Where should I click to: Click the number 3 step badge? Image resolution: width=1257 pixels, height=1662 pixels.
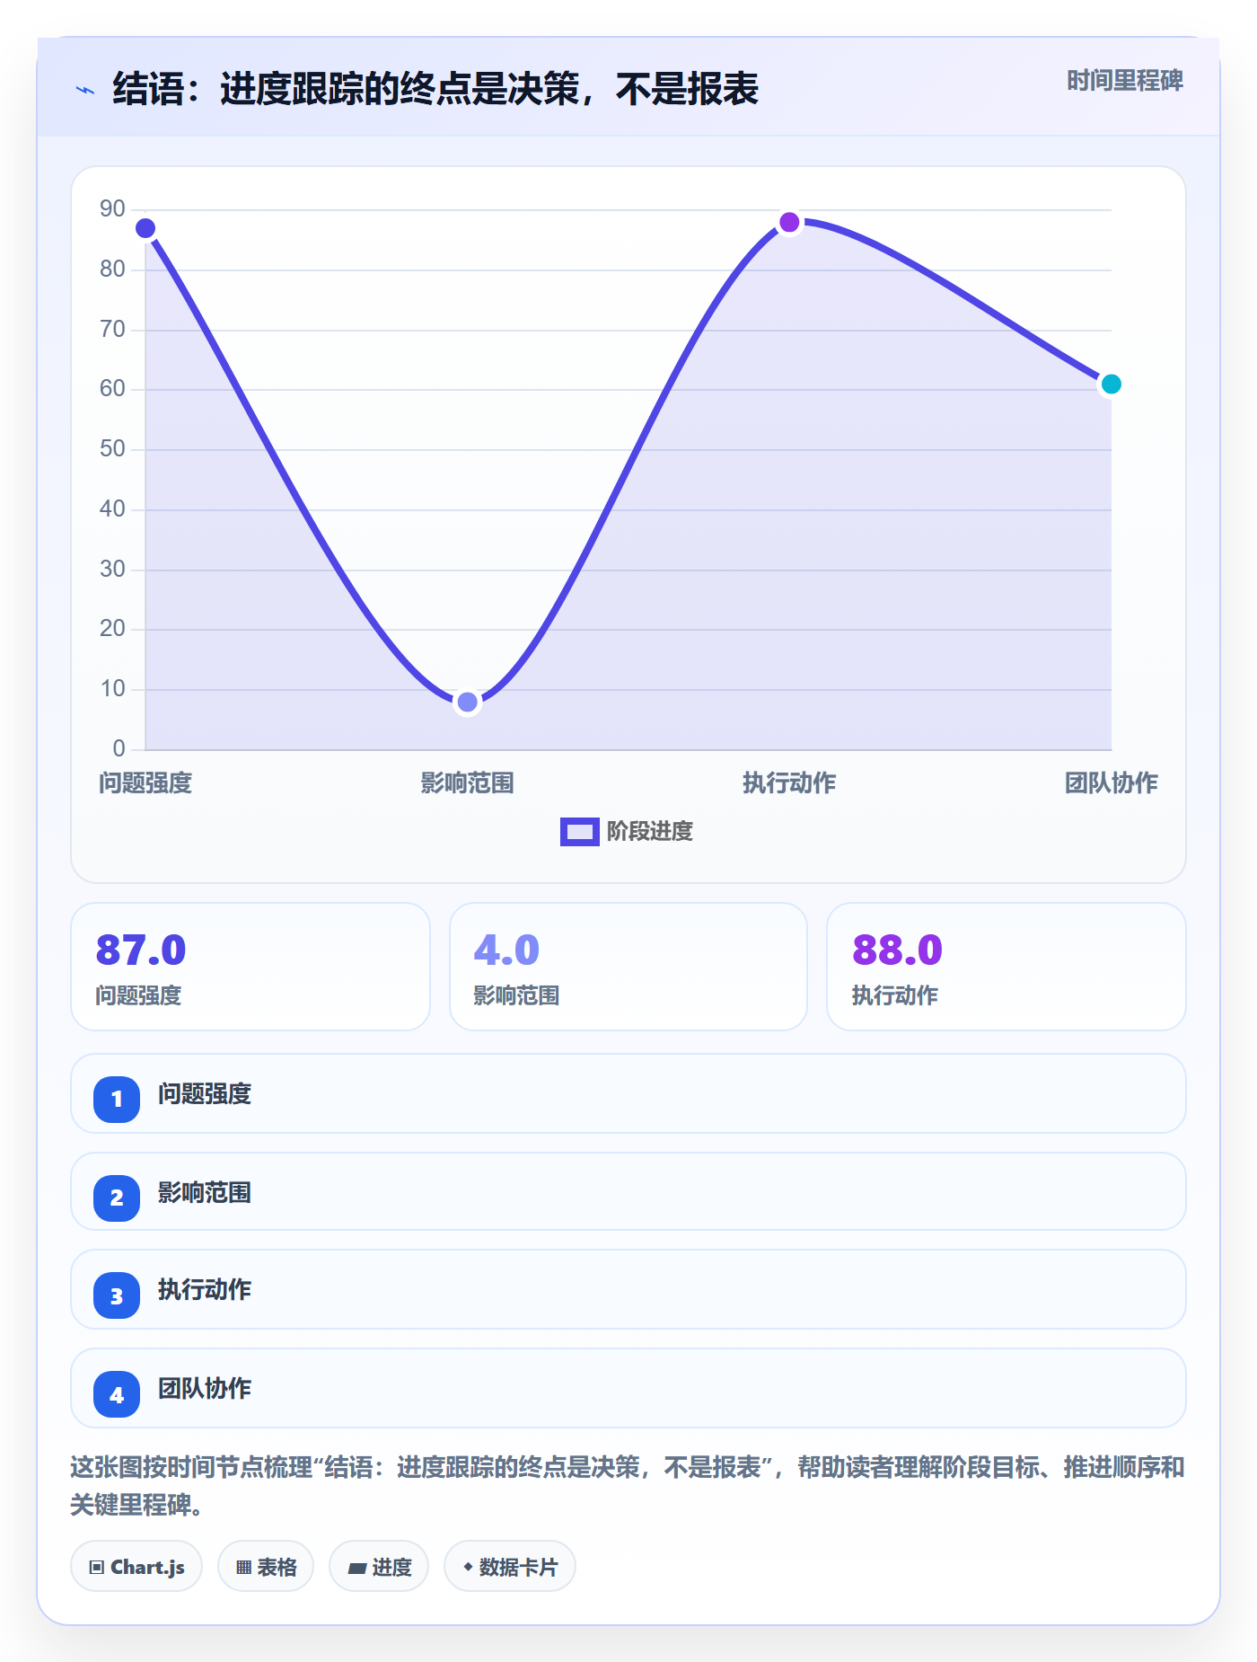click(x=117, y=1295)
